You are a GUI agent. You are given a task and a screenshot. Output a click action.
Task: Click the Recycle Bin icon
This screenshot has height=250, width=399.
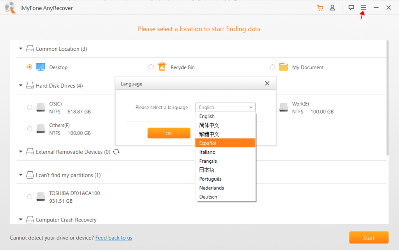(162, 67)
